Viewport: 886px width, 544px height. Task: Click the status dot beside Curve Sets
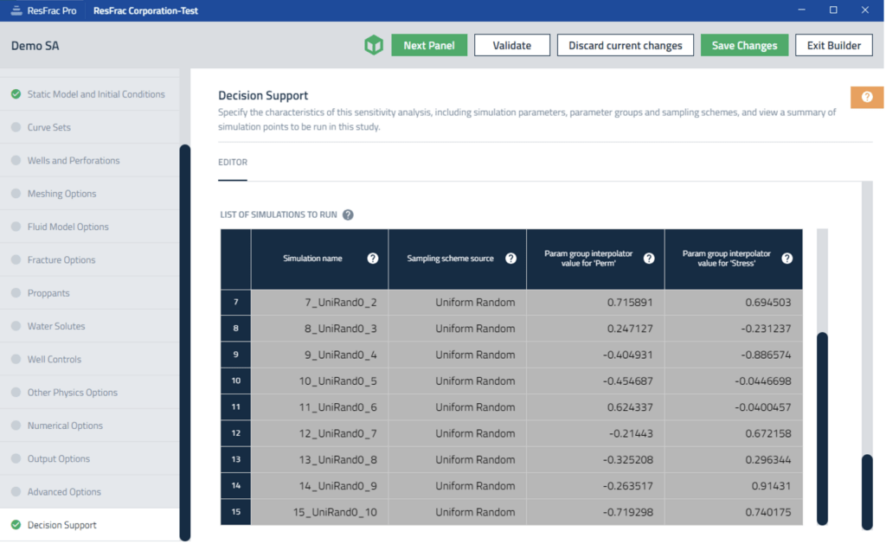pos(16,127)
